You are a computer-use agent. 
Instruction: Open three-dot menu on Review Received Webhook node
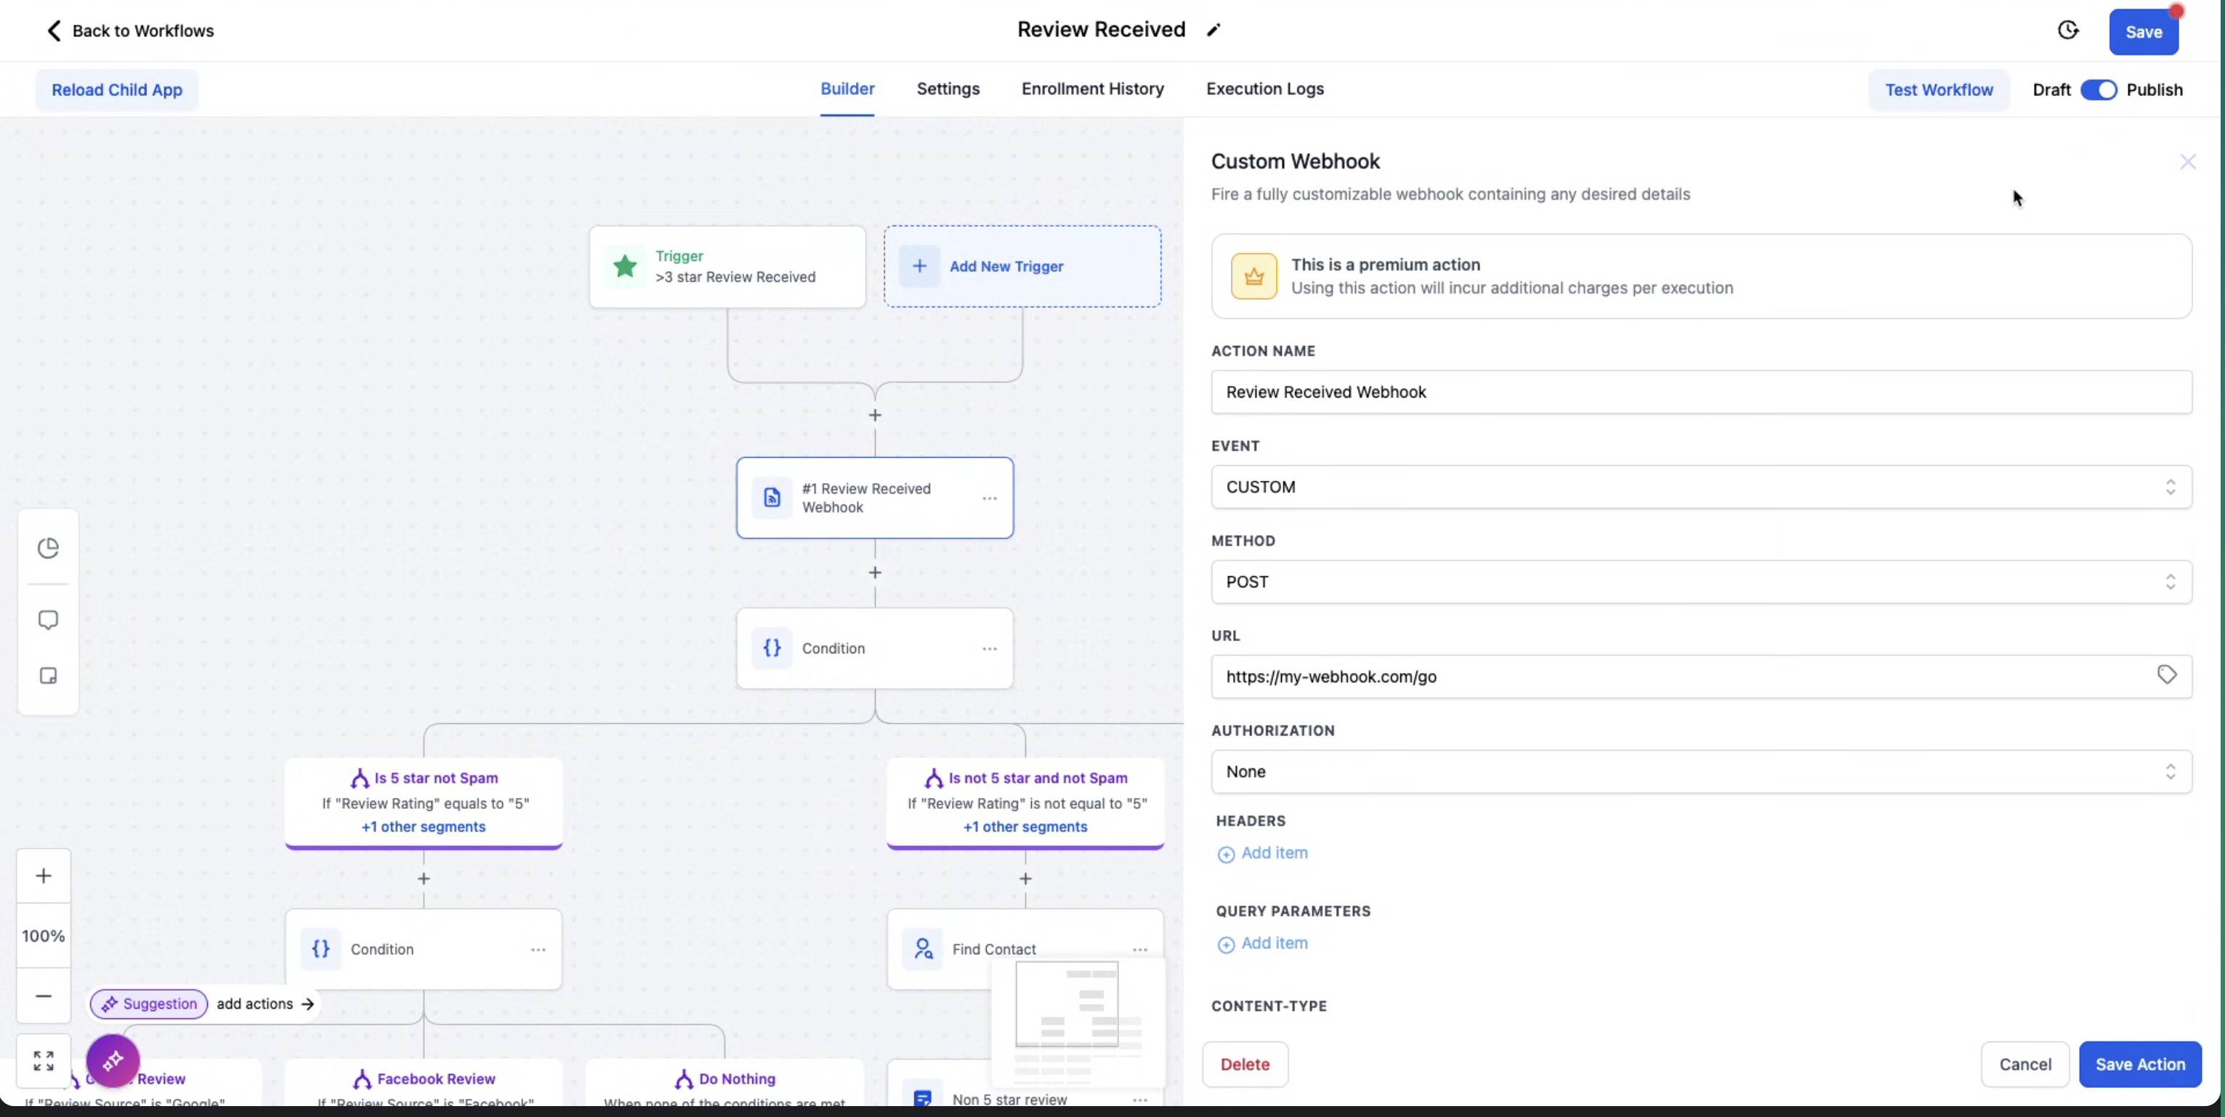(x=990, y=499)
